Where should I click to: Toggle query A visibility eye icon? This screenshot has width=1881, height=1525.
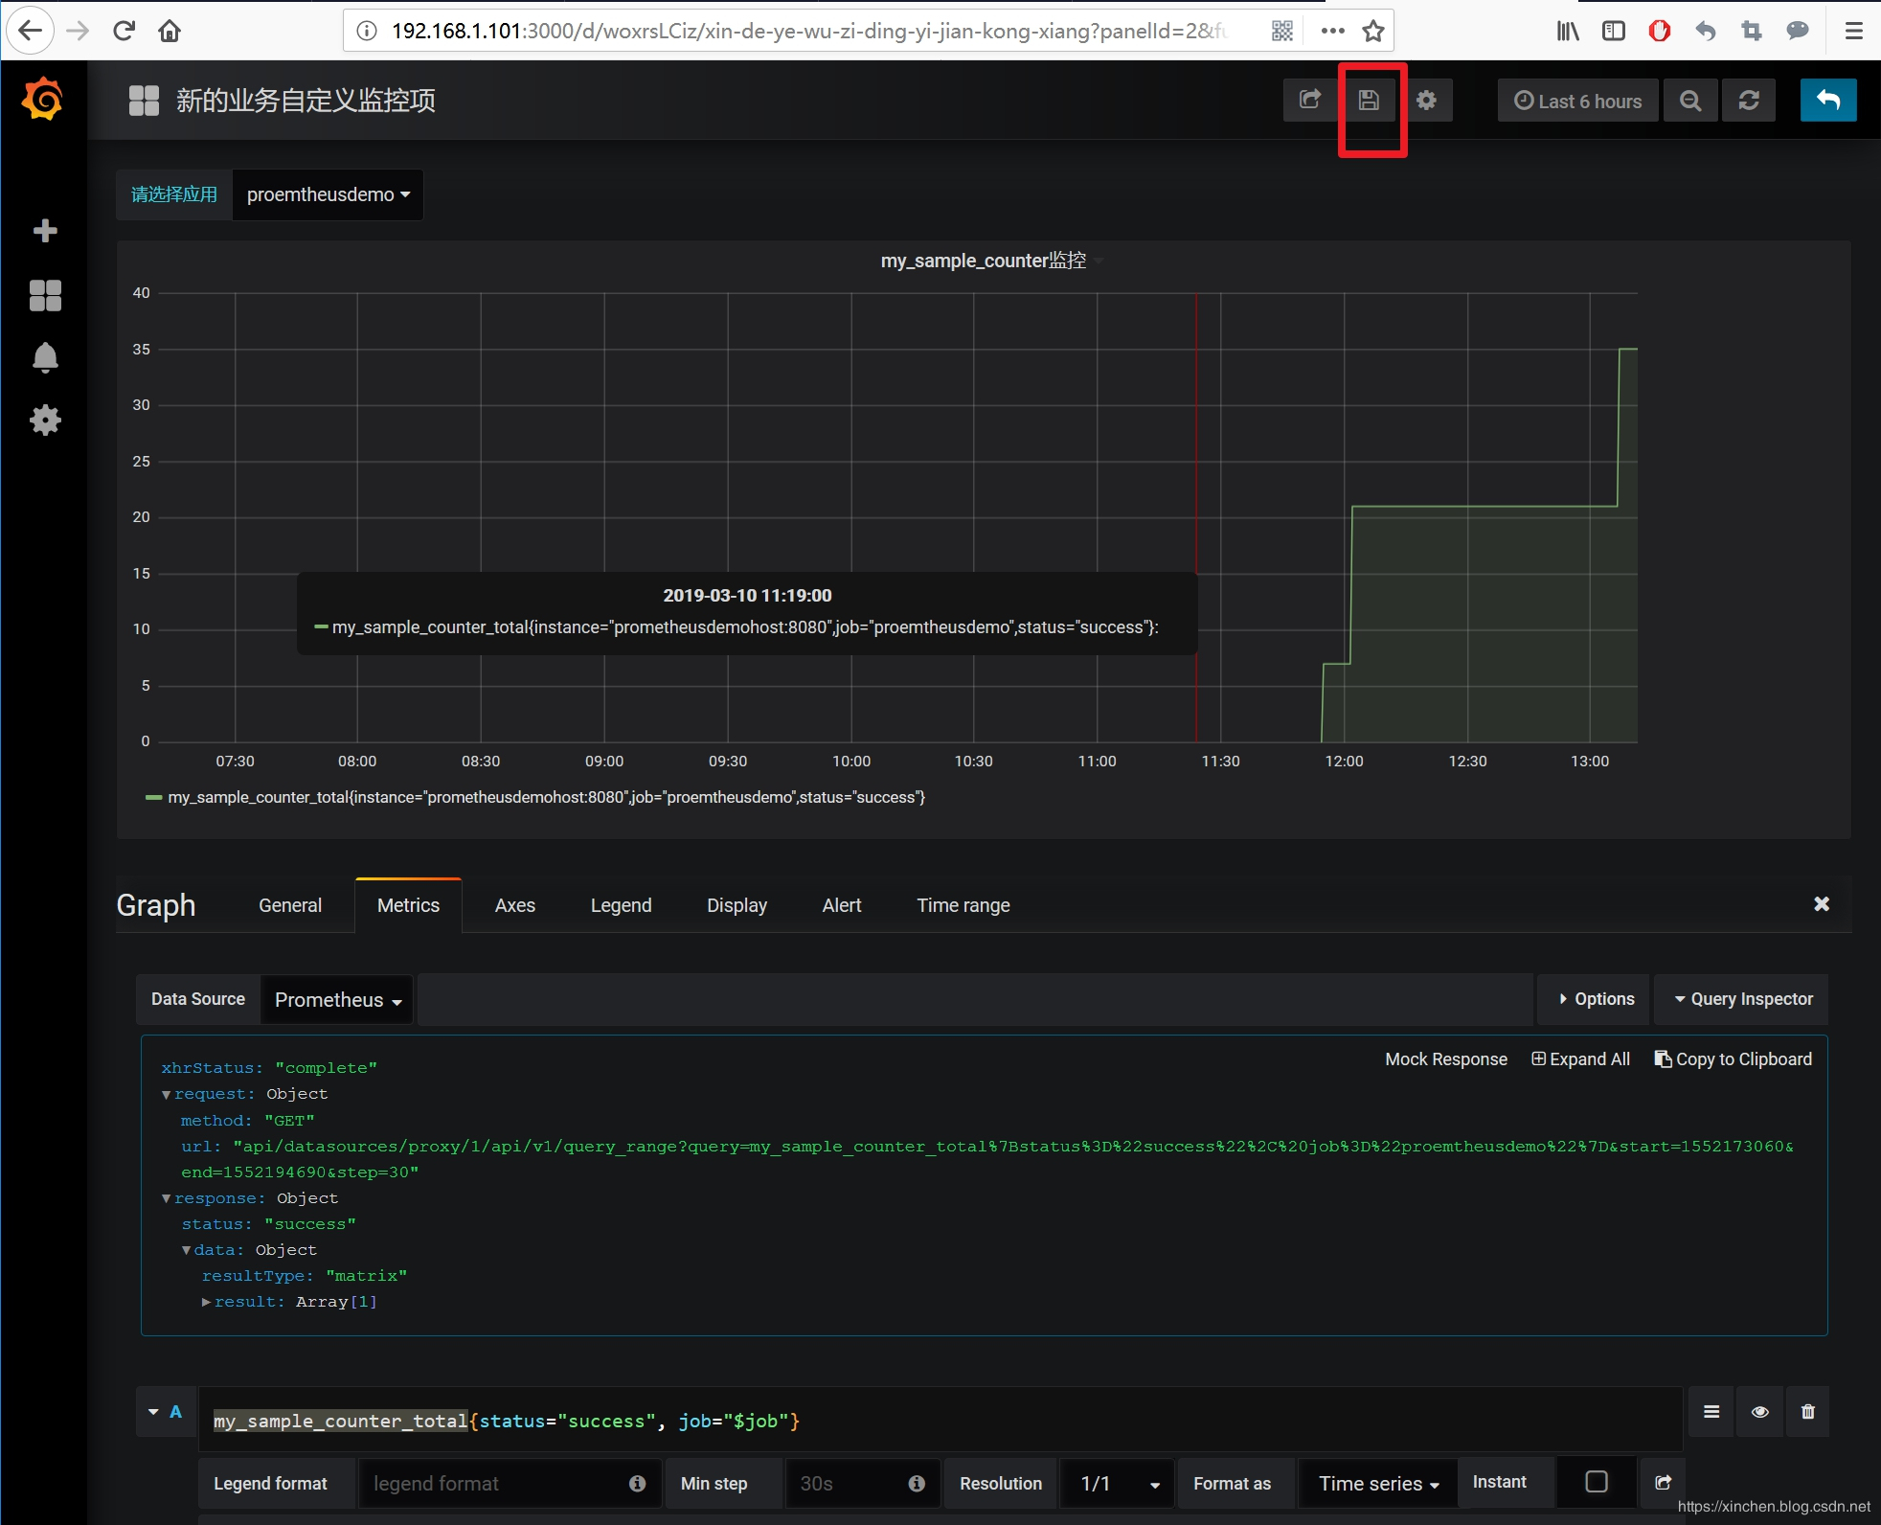click(x=1759, y=1412)
